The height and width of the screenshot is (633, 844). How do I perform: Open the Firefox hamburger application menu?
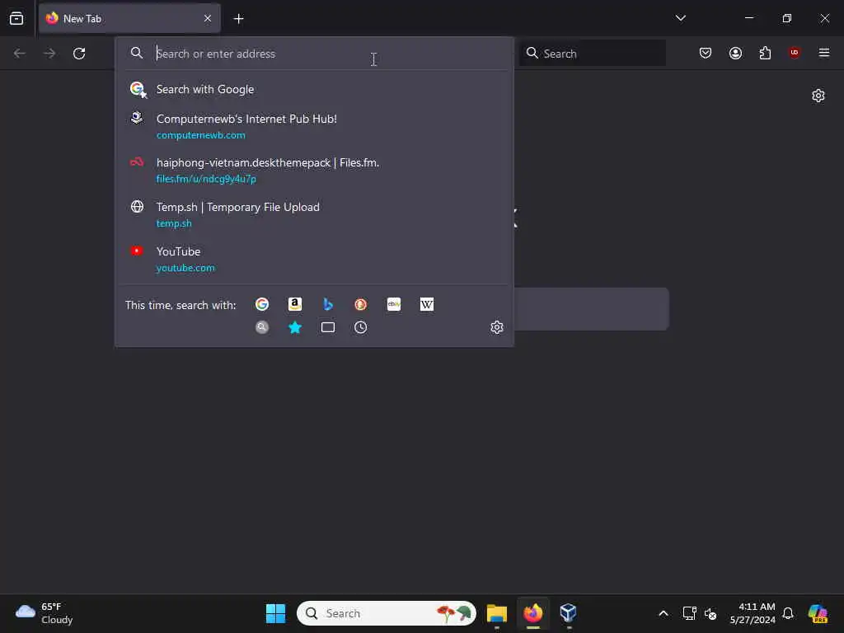[x=824, y=53]
